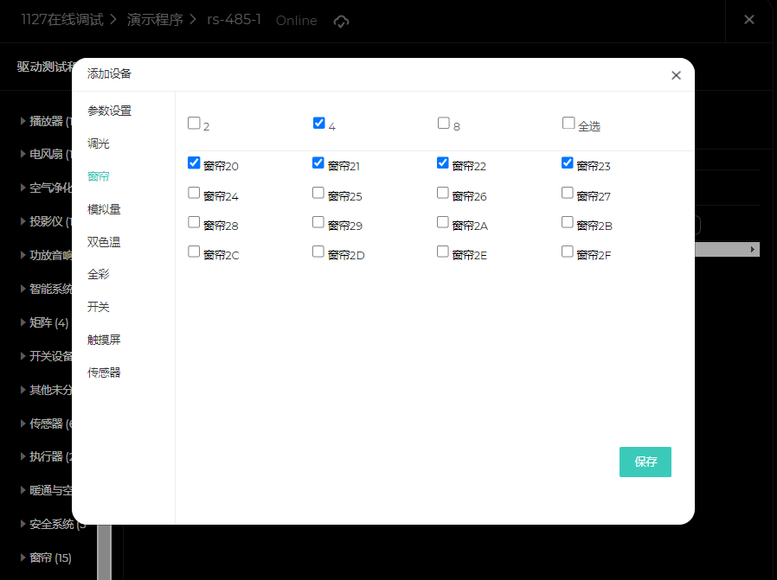Click the rs-485-1 breadcrumb
The image size is (777, 580).
234,20
